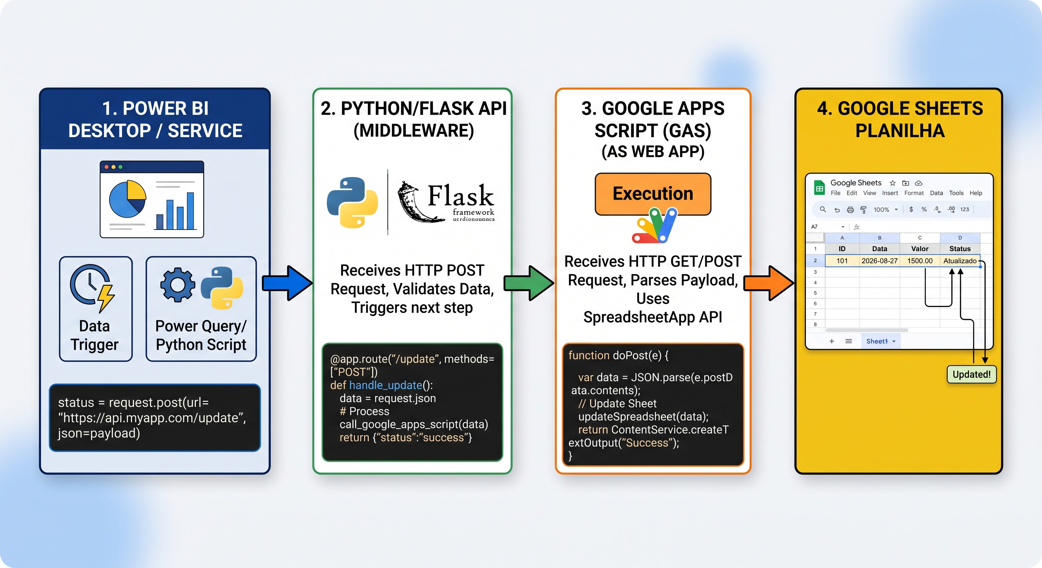The width and height of the screenshot is (1042, 568).
Task: Open the Help menu in Sheets
Action: tap(976, 193)
